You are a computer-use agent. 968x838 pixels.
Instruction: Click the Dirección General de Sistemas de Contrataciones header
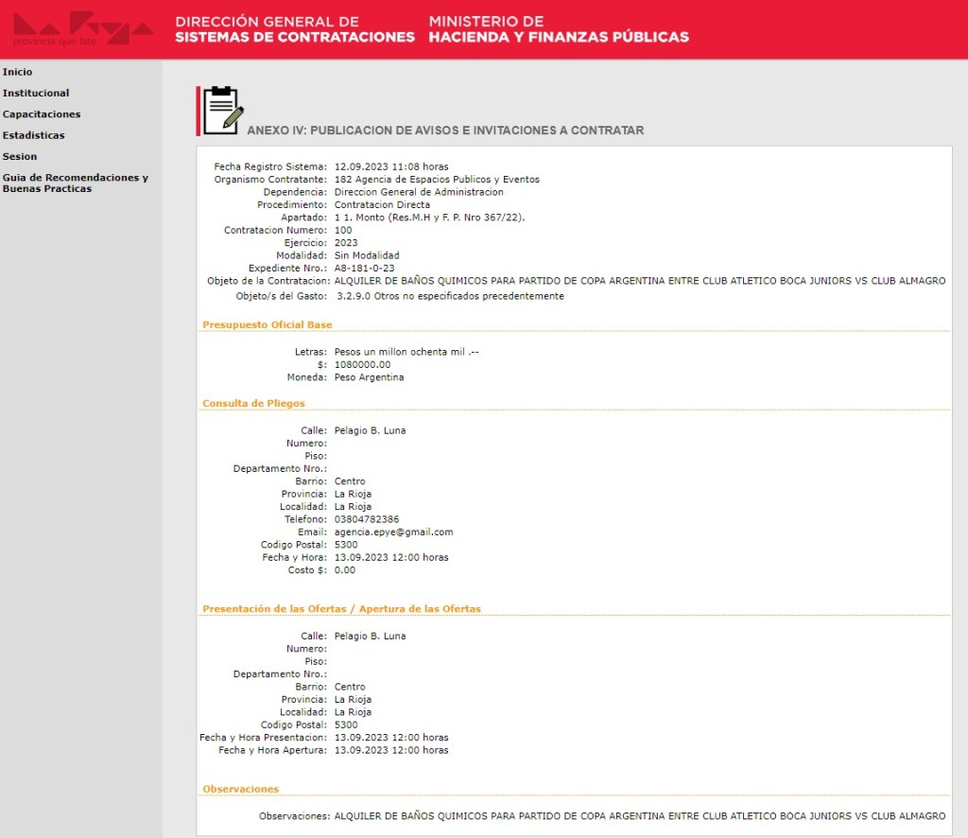coord(295,29)
